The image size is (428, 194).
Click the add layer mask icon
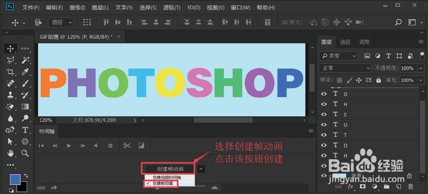pyautogui.click(x=362, y=187)
